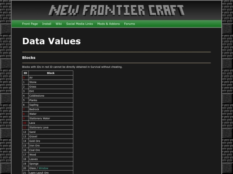Click the Wood block cell
233x174 pixels.
click(x=50, y=155)
